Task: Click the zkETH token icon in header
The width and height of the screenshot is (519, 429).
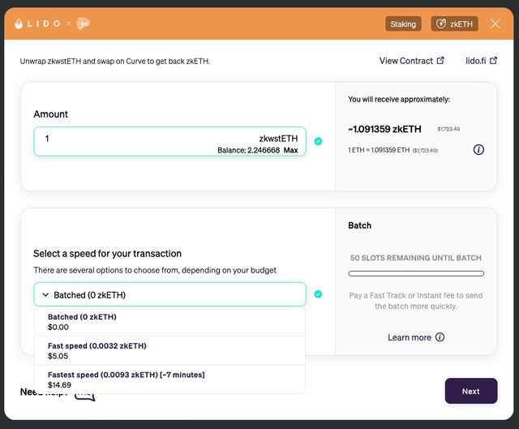Action: click(441, 24)
